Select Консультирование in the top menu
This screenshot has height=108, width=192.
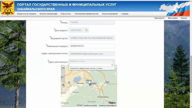pyautogui.click(x=110, y=14)
